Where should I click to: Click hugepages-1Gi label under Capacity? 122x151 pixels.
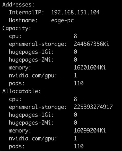point(31,52)
